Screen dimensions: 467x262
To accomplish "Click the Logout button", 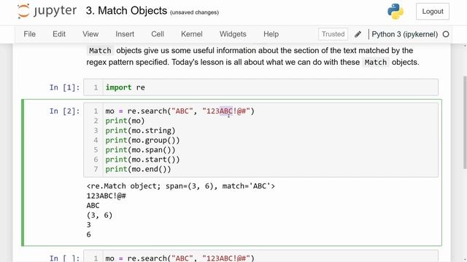I will (433, 12).
